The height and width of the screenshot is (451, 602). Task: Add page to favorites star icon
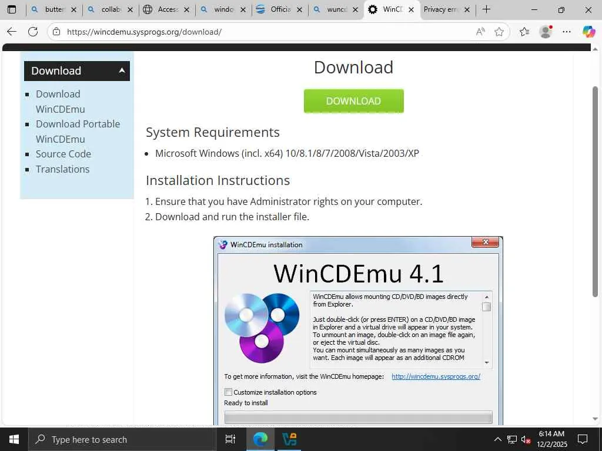click(499, 32)
